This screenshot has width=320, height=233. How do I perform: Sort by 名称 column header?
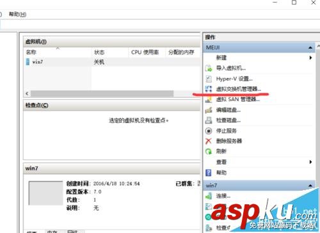click(x=31, y=52)
